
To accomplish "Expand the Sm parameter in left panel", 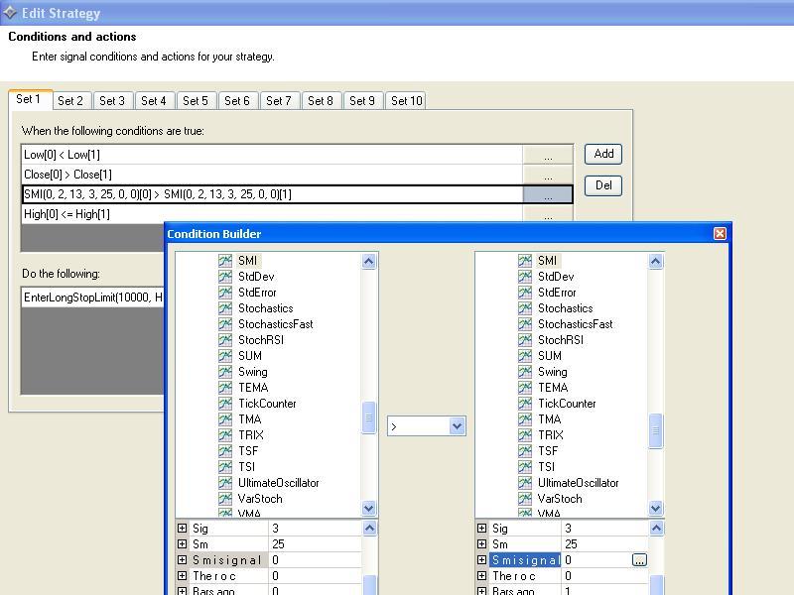I will 182,543.
